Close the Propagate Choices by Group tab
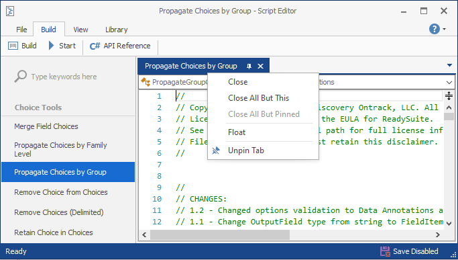 tap(260, 67)
